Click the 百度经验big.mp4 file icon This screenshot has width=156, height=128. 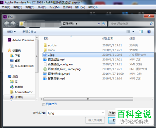coord(45,74)
